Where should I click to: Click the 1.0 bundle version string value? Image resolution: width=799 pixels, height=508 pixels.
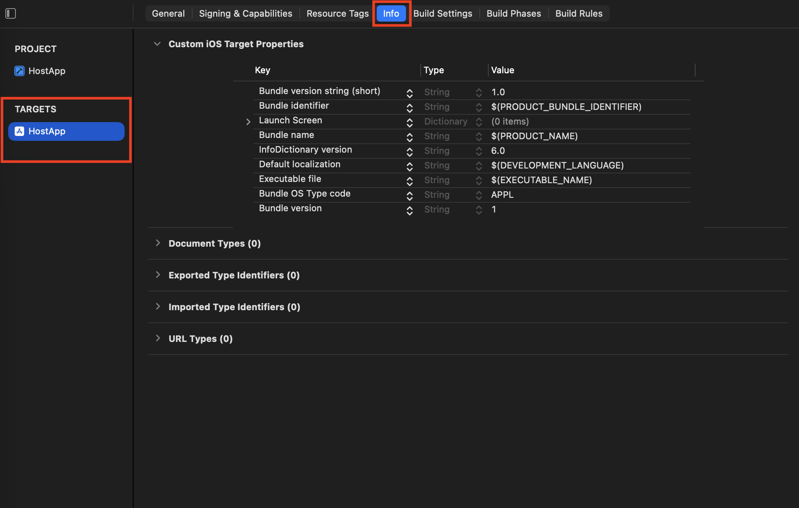pos(498,92)
